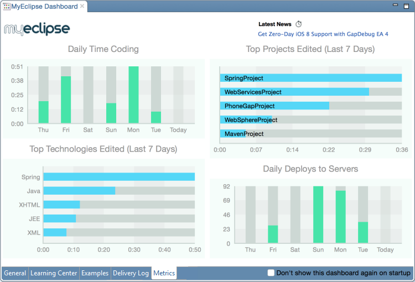Open the Learning Center tab
Screen dimensions: 415x282
pyautogui.click(x=54, y=273)
